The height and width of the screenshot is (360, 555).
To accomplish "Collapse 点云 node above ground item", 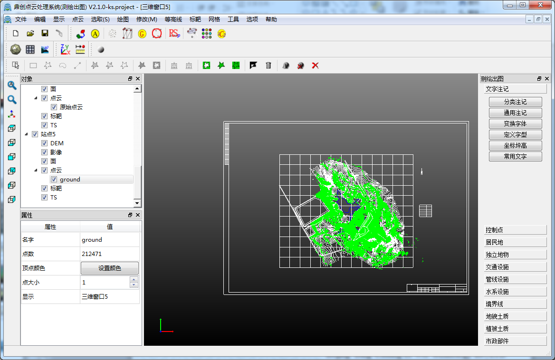I will [x=36, y=170].
